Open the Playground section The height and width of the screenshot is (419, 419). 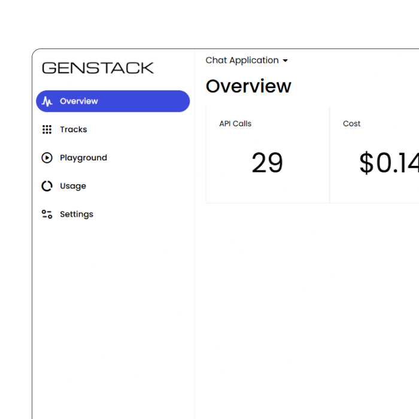tap(83, 158)
